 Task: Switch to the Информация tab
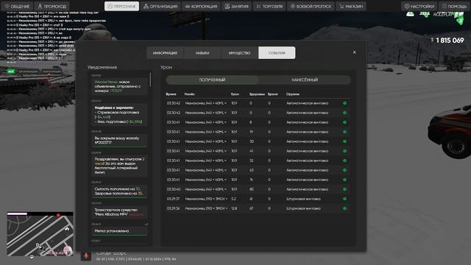(x=165, y=53)
